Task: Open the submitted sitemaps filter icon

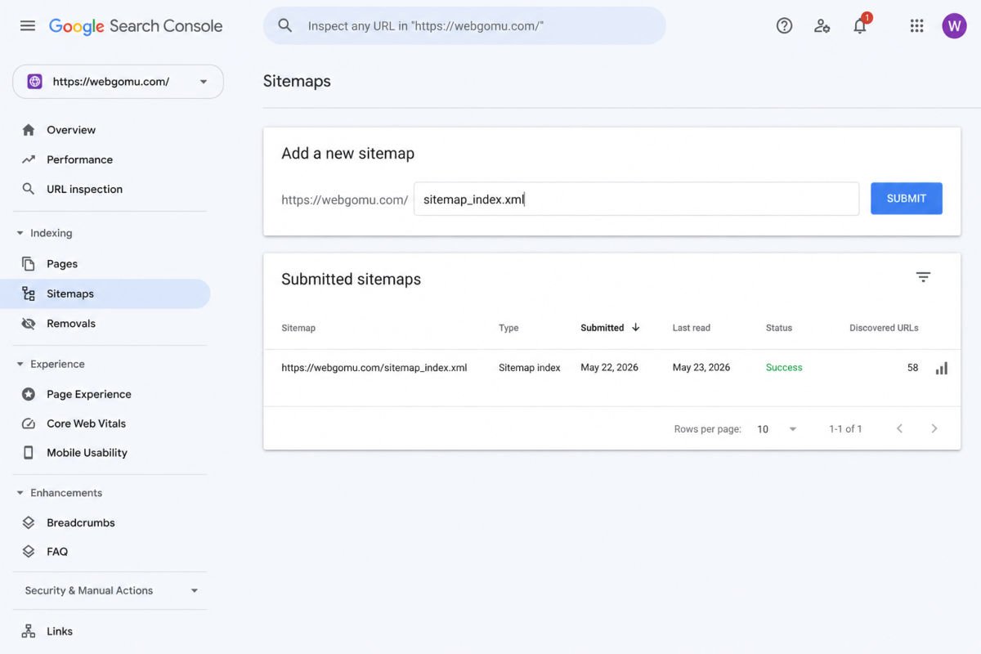Action: coord(923,277)
